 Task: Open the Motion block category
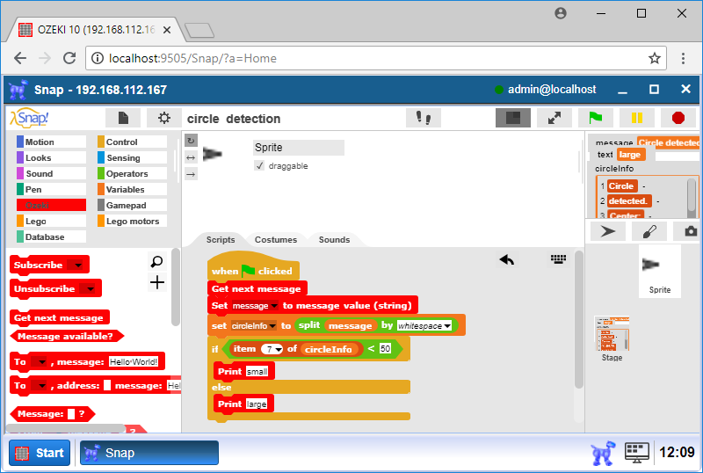(51, 142)
